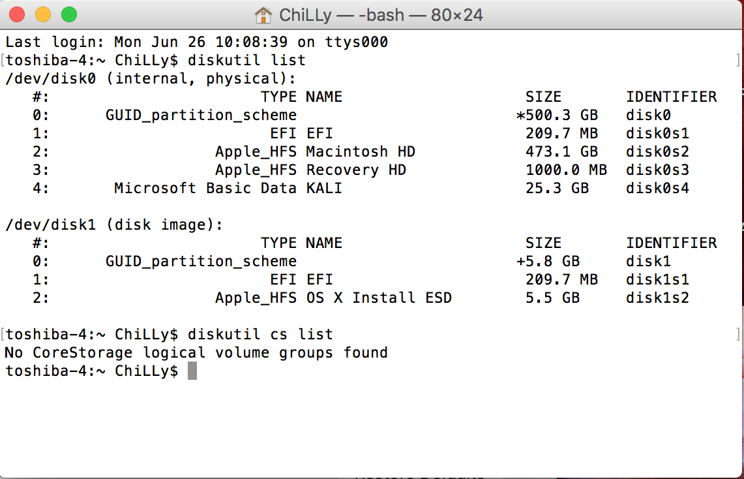This screenshot has height=479, width=744.
Task: Click the 'disk0' identifier in the first GUID_partition_scheme row
Action: 648,115
